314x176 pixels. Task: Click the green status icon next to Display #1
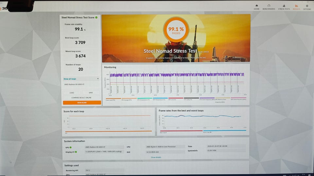click(76, 152)
